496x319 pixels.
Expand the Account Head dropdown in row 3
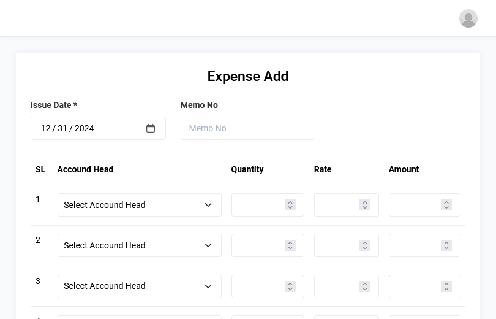coord(139,286)
